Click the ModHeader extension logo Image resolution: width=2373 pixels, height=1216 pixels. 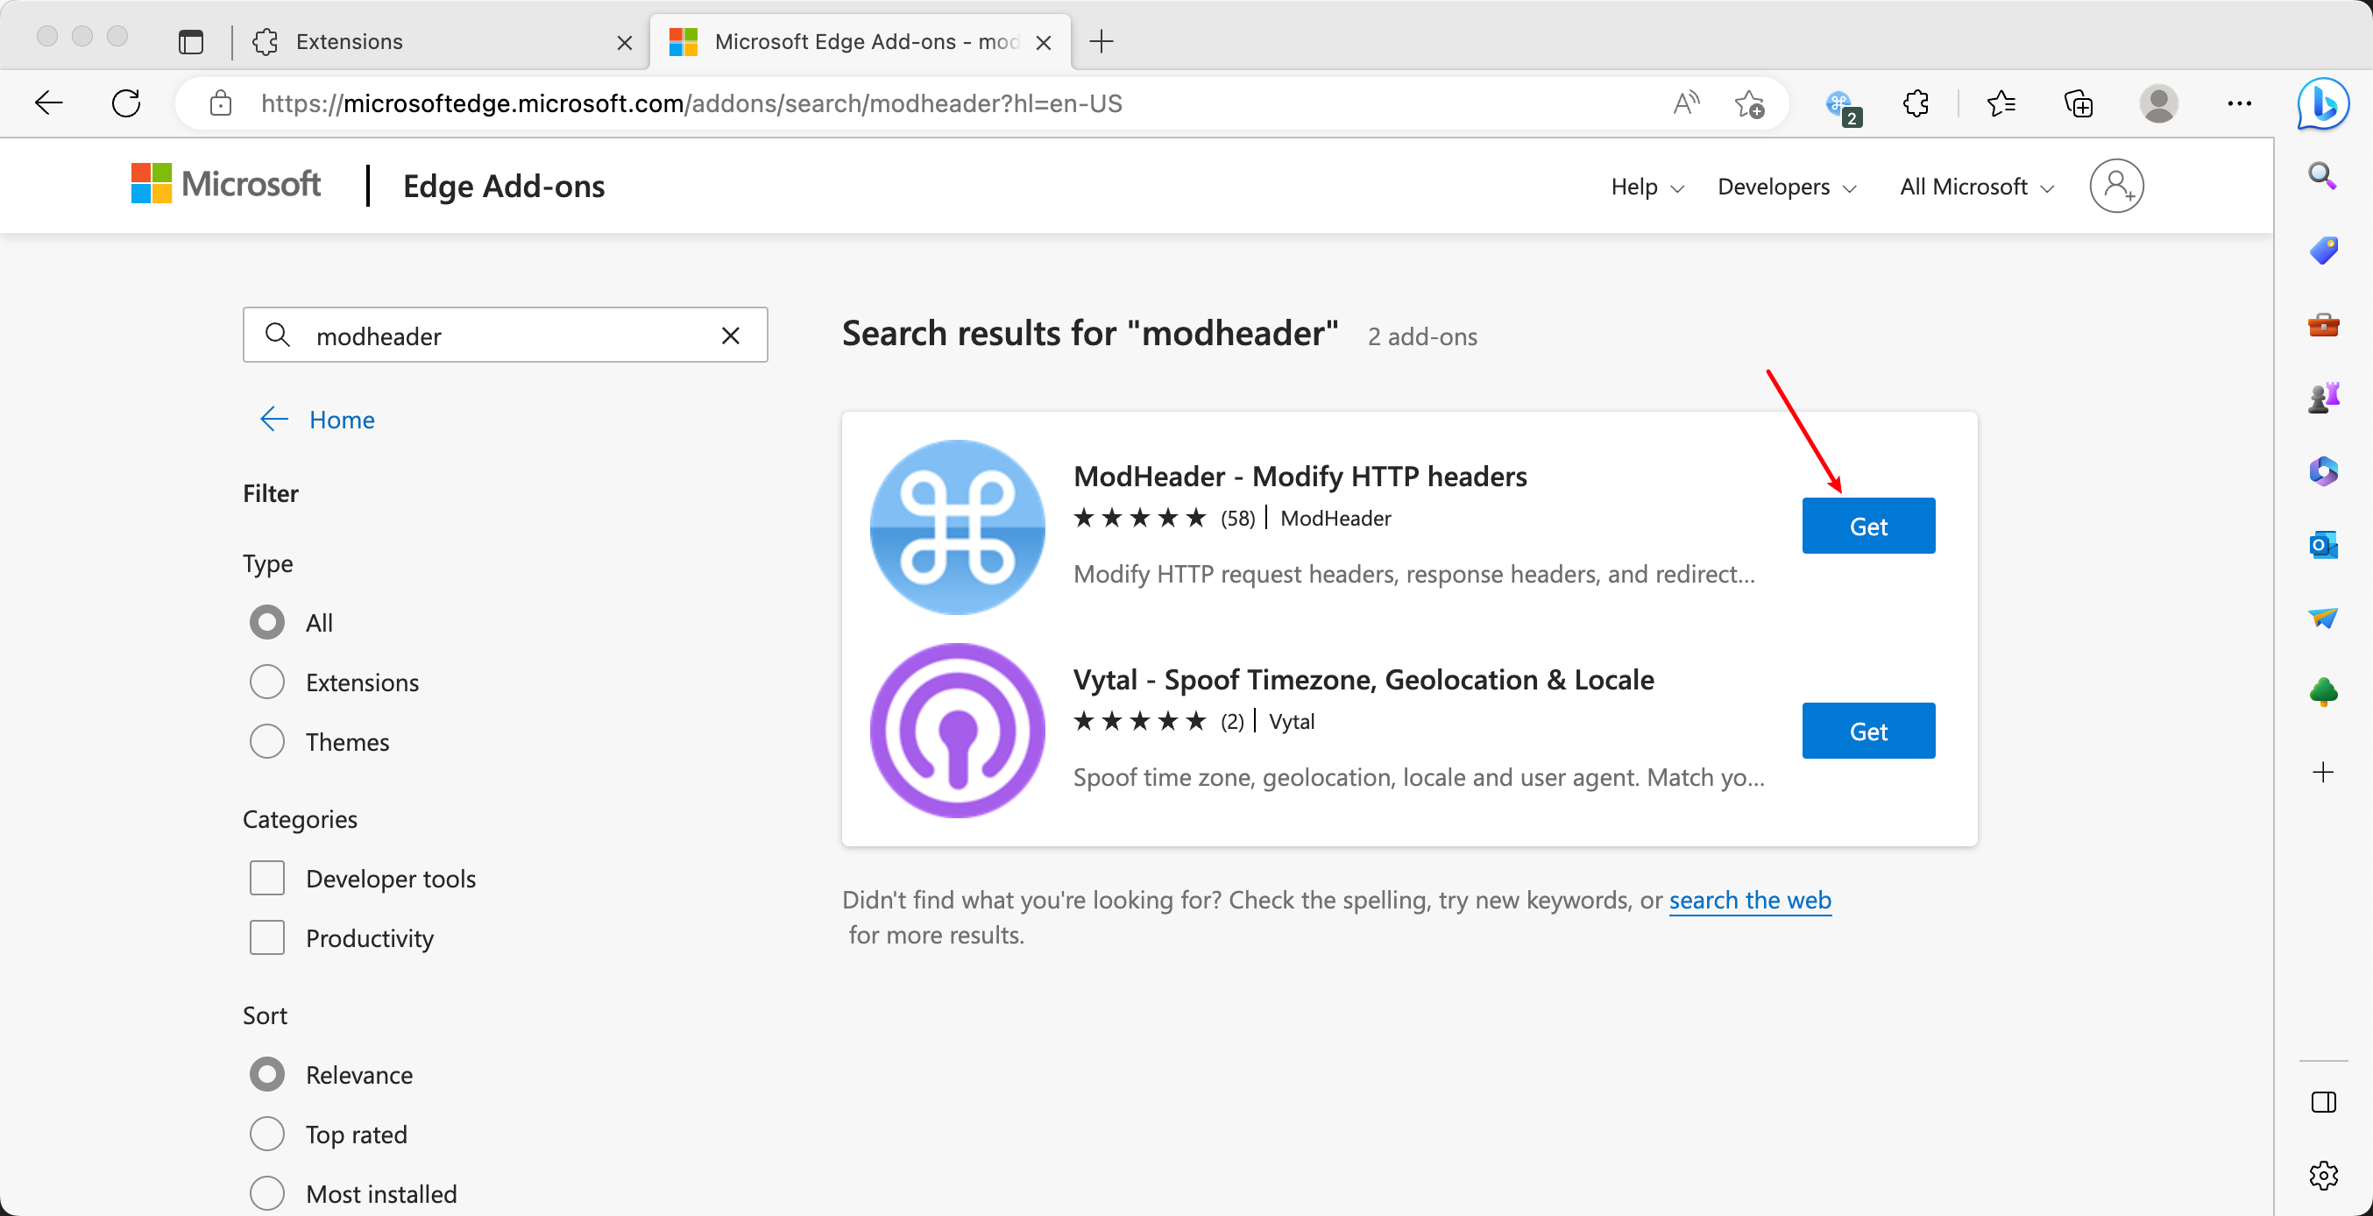click(957, 526)
